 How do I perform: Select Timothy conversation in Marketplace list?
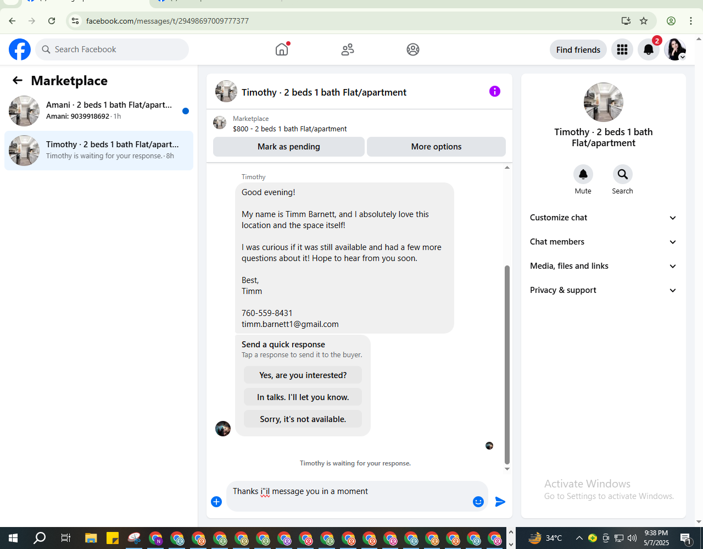tap(99, 151)
